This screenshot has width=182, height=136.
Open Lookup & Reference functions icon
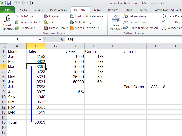(x=72, y=16)
